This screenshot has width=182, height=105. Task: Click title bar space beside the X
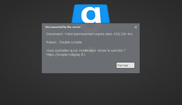click(107, 27)
